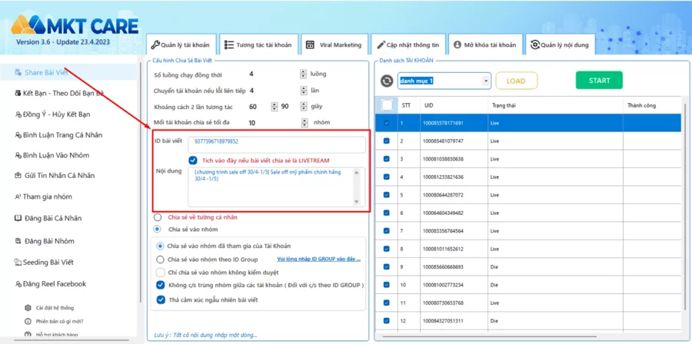Select Chia sẻ về tường cá nhân
This screenshot has height=344, width=692.
(x=158, y=217)
